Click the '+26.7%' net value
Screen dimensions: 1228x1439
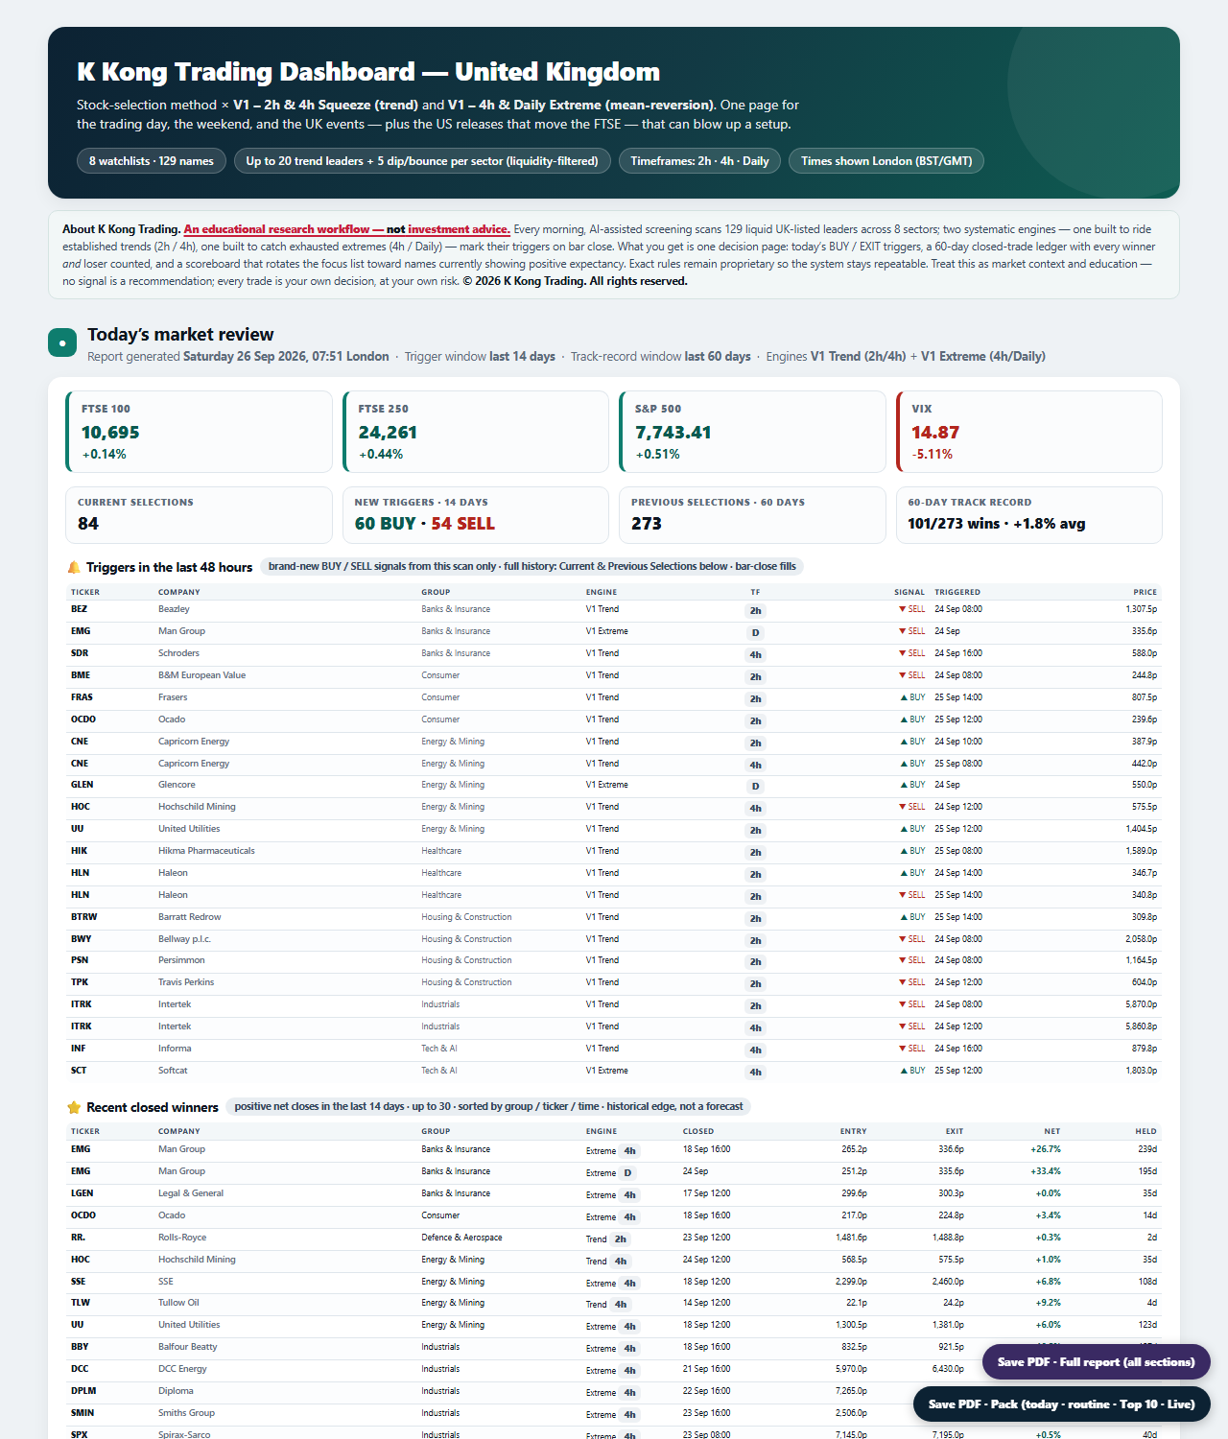pos(1046,1149)
